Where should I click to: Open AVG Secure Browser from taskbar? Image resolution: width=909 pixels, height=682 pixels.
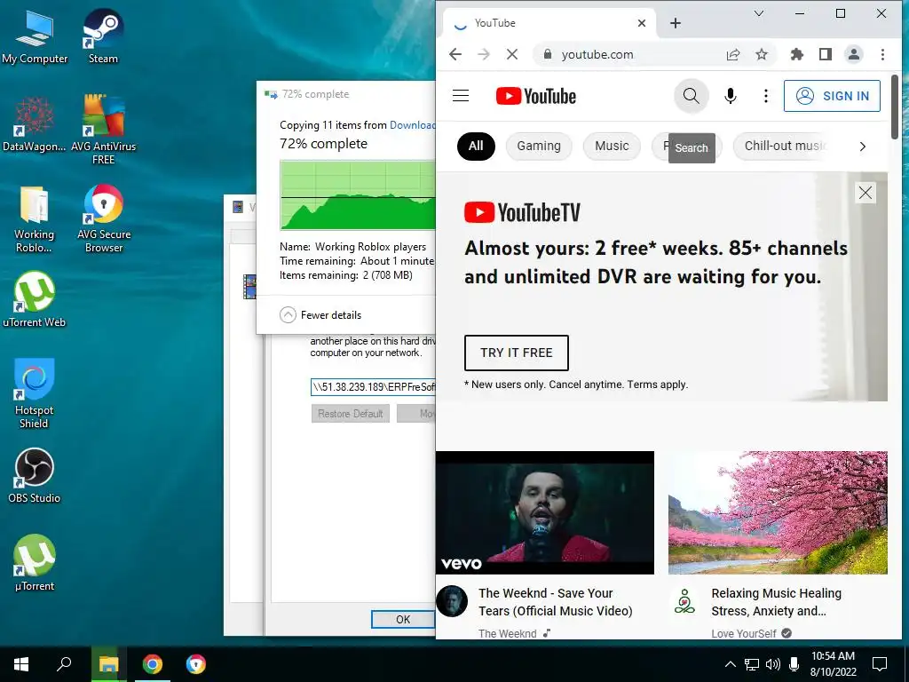click(x=196, y=664)
